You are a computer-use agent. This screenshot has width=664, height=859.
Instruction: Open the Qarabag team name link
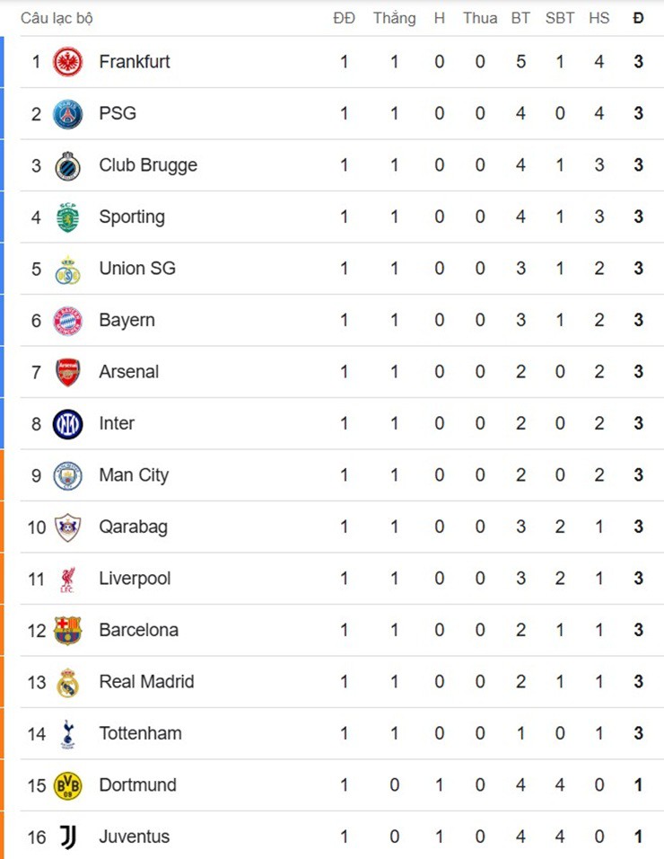133,527
